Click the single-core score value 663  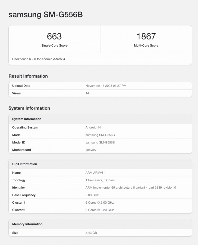click(x=54, y=36)
